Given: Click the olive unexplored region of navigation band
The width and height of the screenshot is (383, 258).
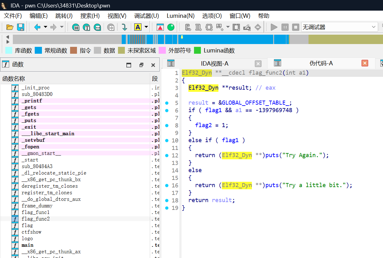Looking at the screenshot, I should point(345,39).
